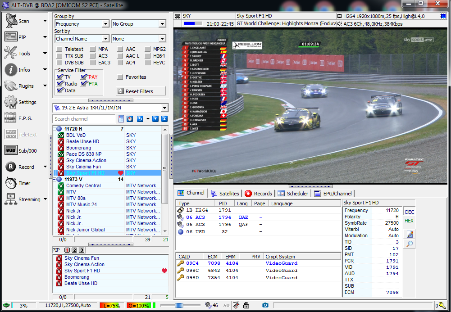The height and width of the screenshot is (312, 451).
Task: Open the None sort dropdown
Action: 163,39
